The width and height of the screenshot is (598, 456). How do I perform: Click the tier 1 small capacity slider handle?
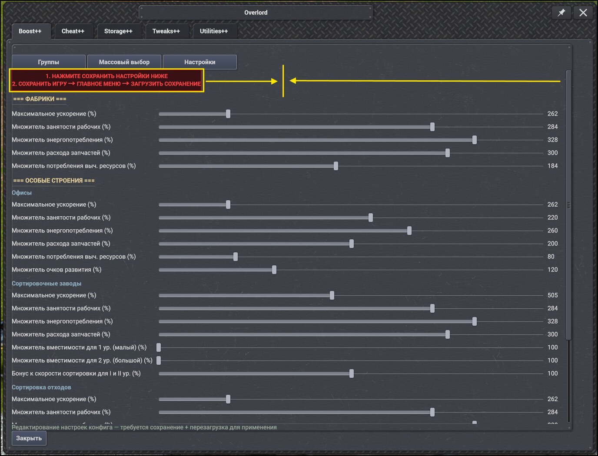click(x=159, y=347)
